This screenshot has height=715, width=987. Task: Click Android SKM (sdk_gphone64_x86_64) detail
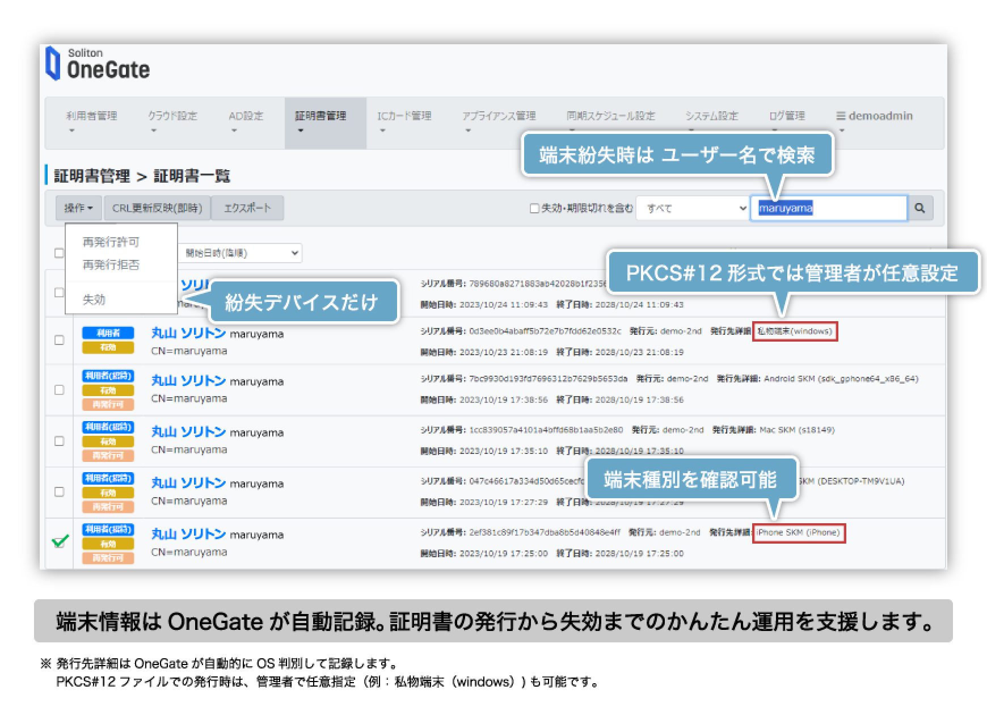[841, 379]
